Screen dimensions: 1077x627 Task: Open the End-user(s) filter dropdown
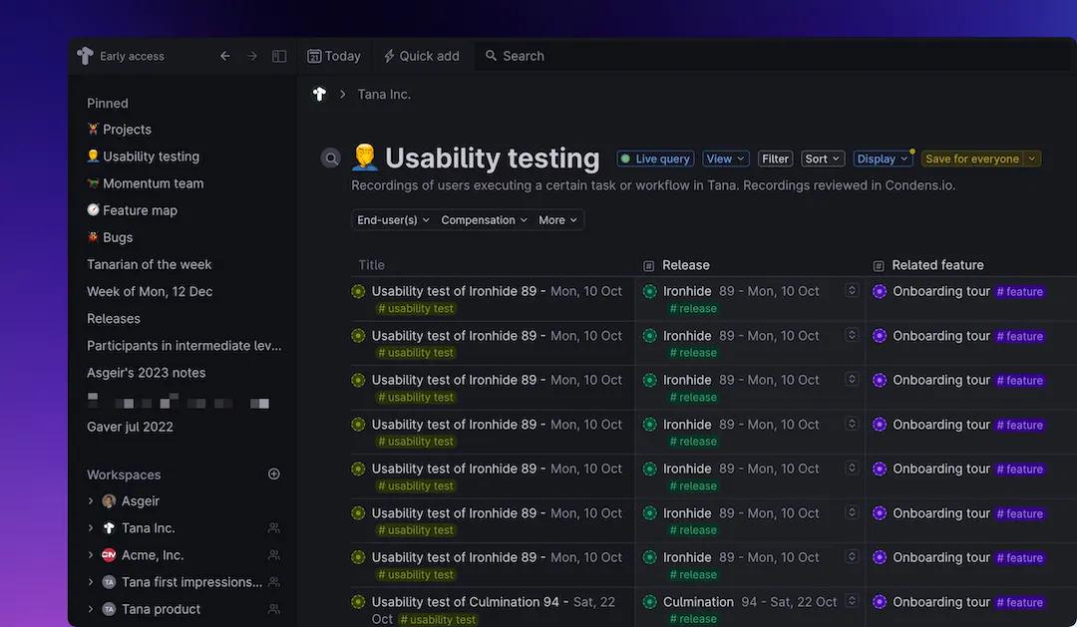[393, 219]
